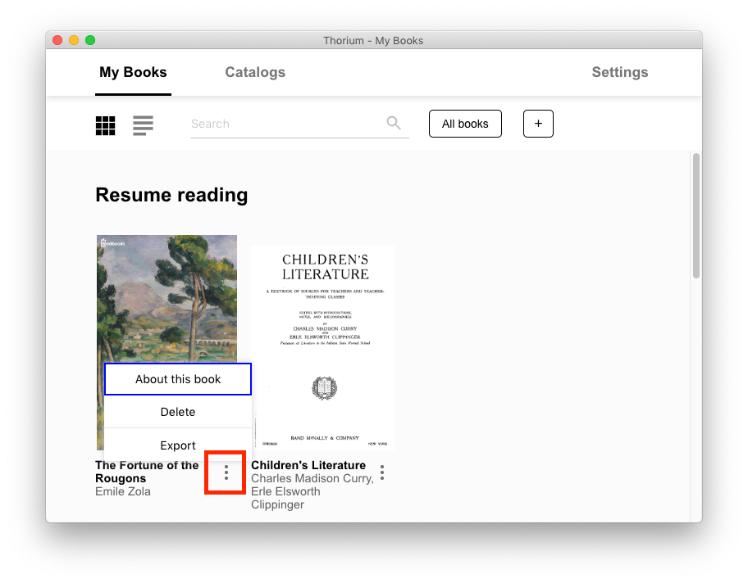Viewport: 748px width, 583px height.
Task: Switch to list view of books
Action: point(143,126)
